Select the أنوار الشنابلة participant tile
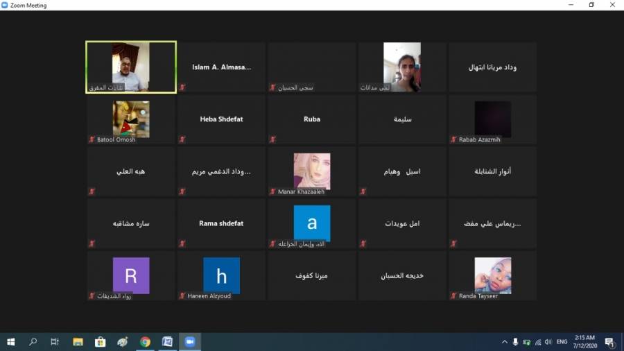Image resolution: width=624 pixels, height=351 pixels. pyautogui.click(x=493, y=171)
